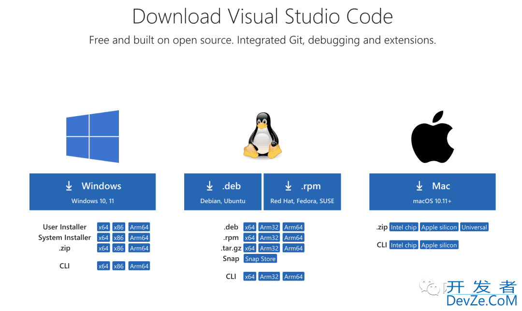Pick x64 in the Linux .rpm row
Image resolution: width=522 pixels, height=311 pixels.
tap(250, 238)
